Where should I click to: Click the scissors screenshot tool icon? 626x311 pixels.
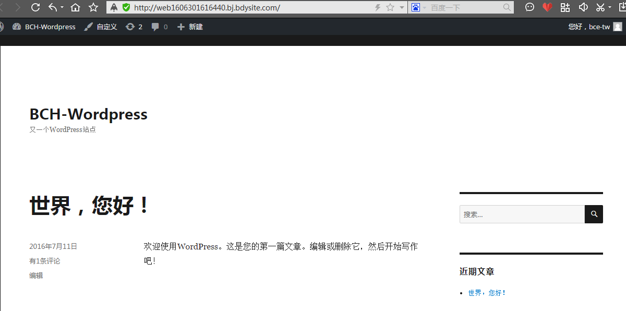click(x=600, y=7)
